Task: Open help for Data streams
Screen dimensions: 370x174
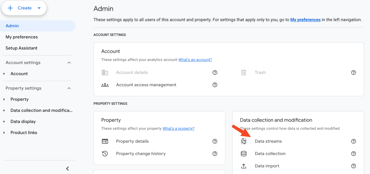Action: [x=354, y=141]
